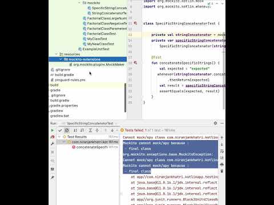Toggle show ignored tests filter
The width and height of the screenshot is (274, 205).
click(x=67, y=130)
